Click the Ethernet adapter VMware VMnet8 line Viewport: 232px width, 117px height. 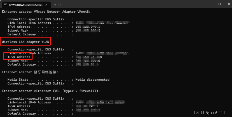(46, 11)
